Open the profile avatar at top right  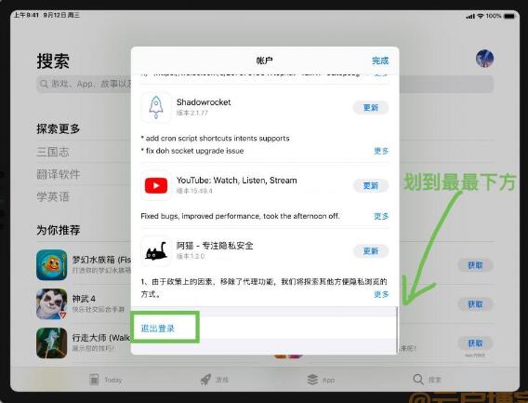(484, 59)
